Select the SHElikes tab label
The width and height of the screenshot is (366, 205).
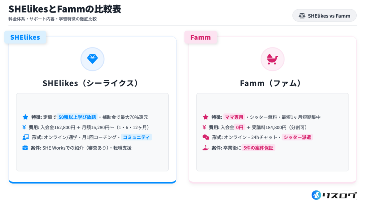pyautogui.click(x=25, y=37)
